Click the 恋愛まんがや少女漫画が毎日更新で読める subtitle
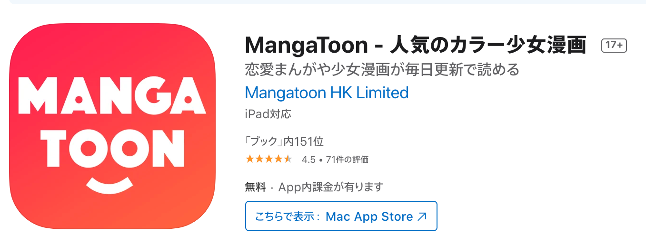 (x=382, y=70)
